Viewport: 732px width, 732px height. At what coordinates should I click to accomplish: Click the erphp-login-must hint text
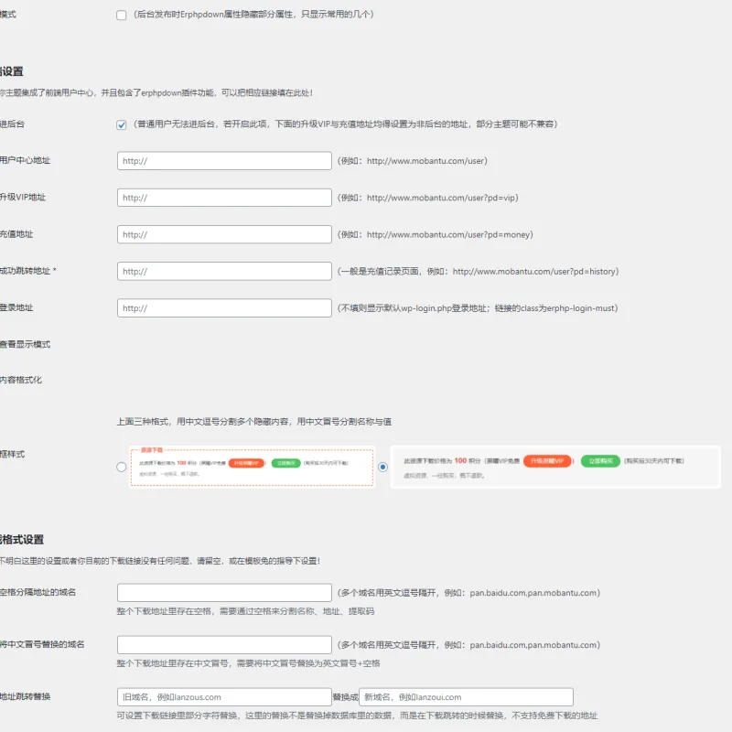pyautogui.click(x=478, y=308)
